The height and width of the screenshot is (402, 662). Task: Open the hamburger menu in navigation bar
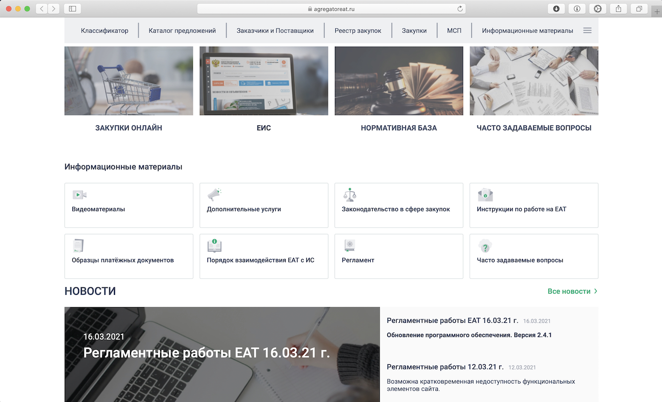coord(587,30)
